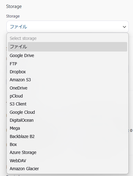The image size is (133, 176).
Task: Choose Azure Storage option
Action: tap(68, 152)
